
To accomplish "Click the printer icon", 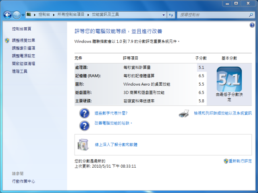I will (x=184, y=113).
